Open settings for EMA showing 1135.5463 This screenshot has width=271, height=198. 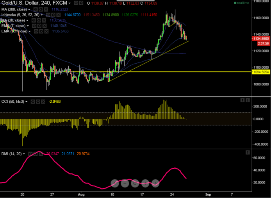pos(41,31)
